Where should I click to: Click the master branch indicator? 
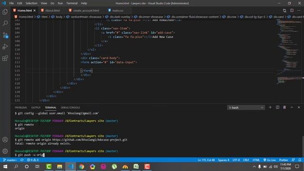click(9, 160)
